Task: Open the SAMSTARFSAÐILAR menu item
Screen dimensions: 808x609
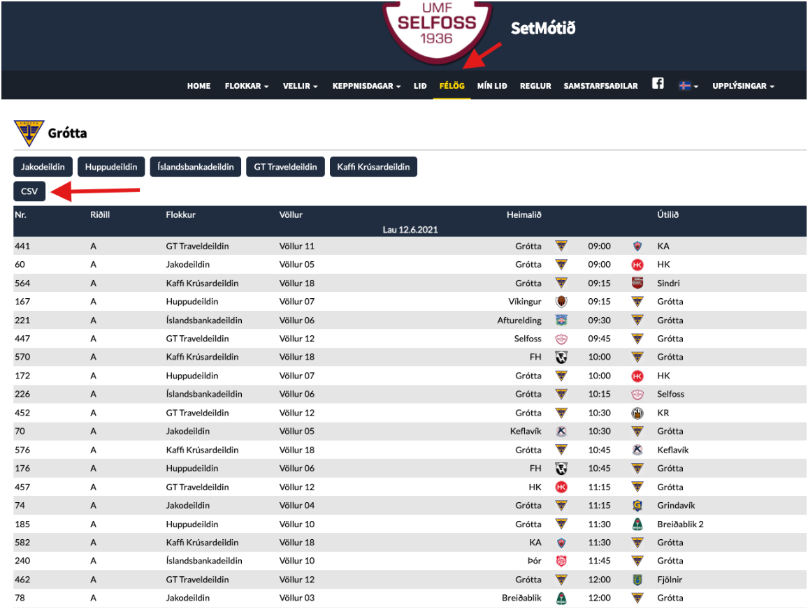Action: click(x=601, y=86)
